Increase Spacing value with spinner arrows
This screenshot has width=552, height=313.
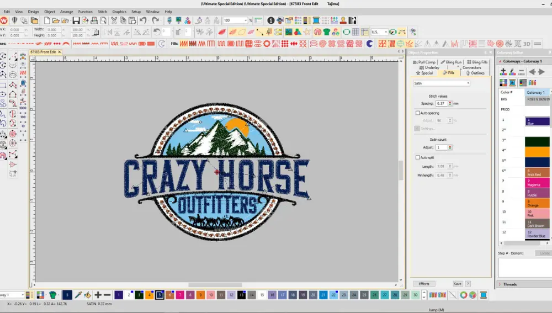[x=450, y=104]
